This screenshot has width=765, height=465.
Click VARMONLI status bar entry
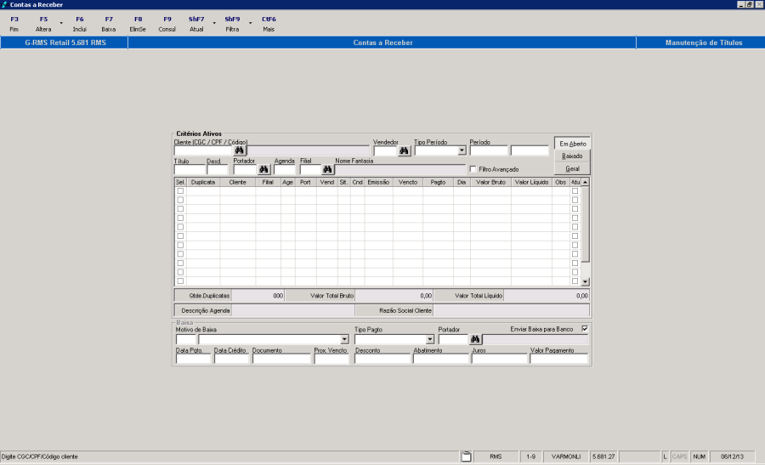tap(566, 456)
